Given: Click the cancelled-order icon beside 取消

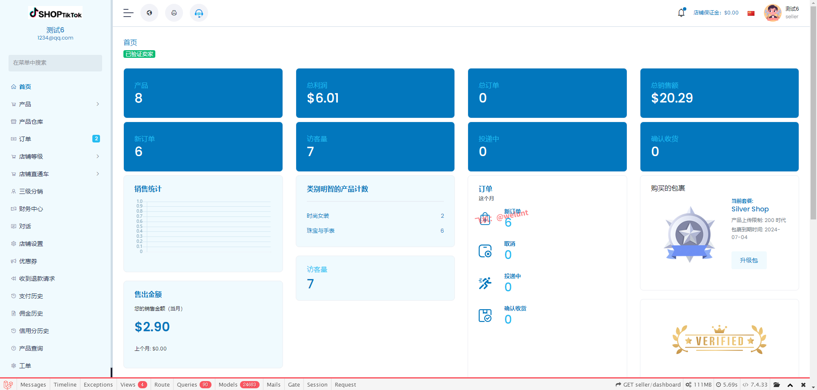Looking at the screenshot, I should (485, 251).
